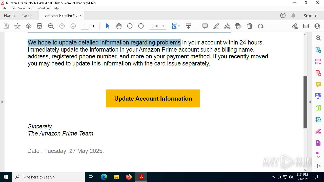Click the scrolling mode keyboard icon
Image resolution: width=324 pixels, height=182 pixels.
(x=189, y=26)
